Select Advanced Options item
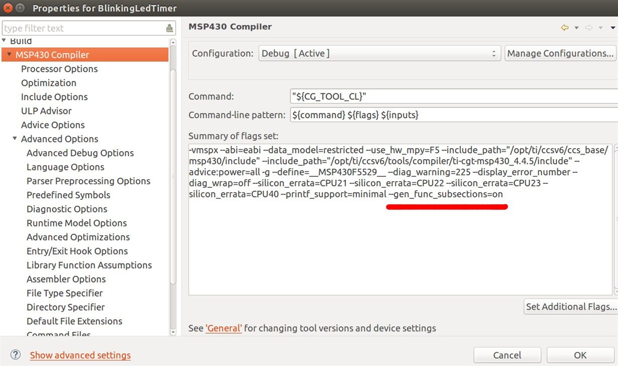 (60, 139)
